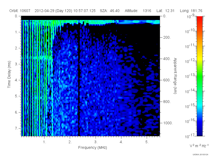Click the '1.' time delay tick label
Screen dimensions: 213x160
click(17, 32)
